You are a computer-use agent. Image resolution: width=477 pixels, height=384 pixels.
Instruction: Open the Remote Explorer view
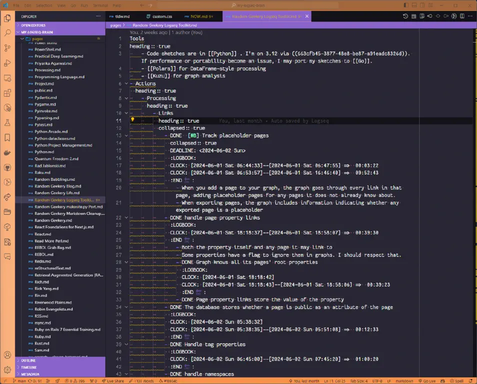[7, 78]
